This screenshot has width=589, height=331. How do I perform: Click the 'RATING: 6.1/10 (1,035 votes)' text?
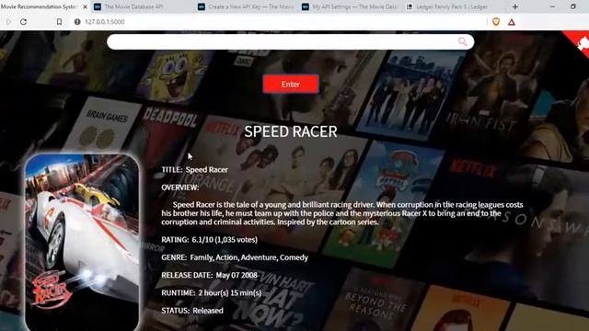[210, 240]
